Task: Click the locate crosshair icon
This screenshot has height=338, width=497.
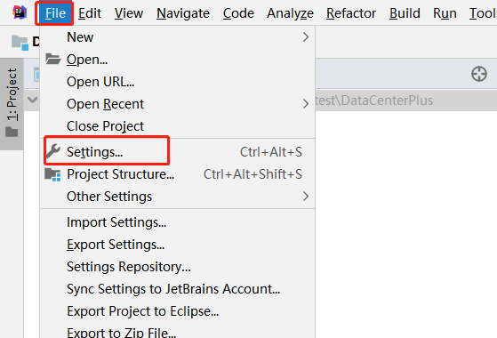Action: (x=479, y=74)
